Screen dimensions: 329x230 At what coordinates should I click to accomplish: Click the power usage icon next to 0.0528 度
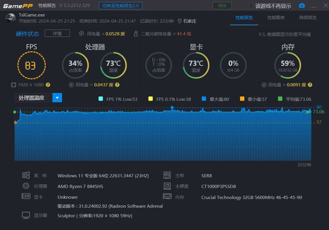click(81, 33)
